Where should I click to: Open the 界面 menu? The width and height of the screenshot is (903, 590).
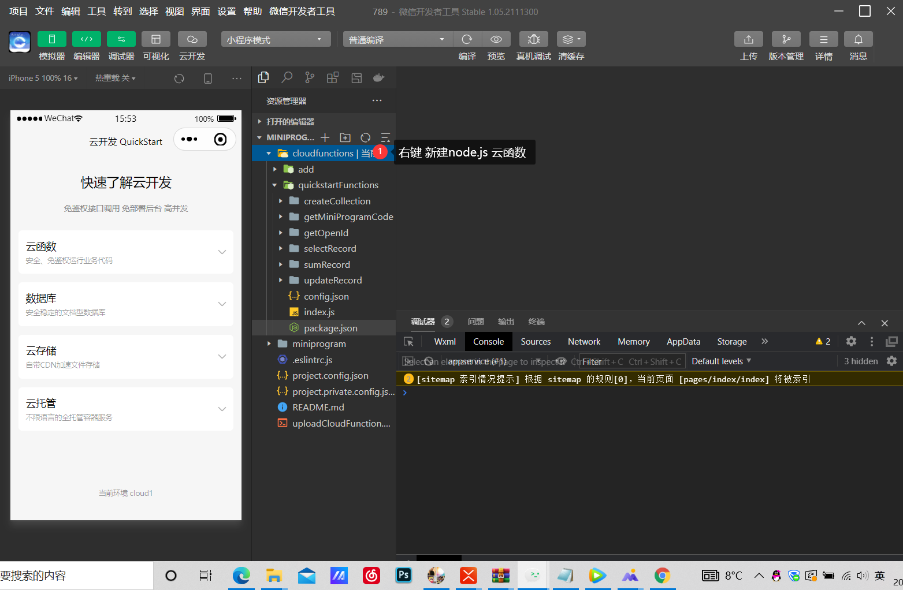[x=200, y=12]
